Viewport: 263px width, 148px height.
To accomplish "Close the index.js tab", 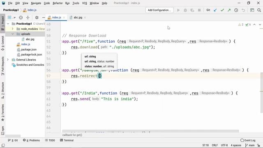I will (x=64, y=17).
